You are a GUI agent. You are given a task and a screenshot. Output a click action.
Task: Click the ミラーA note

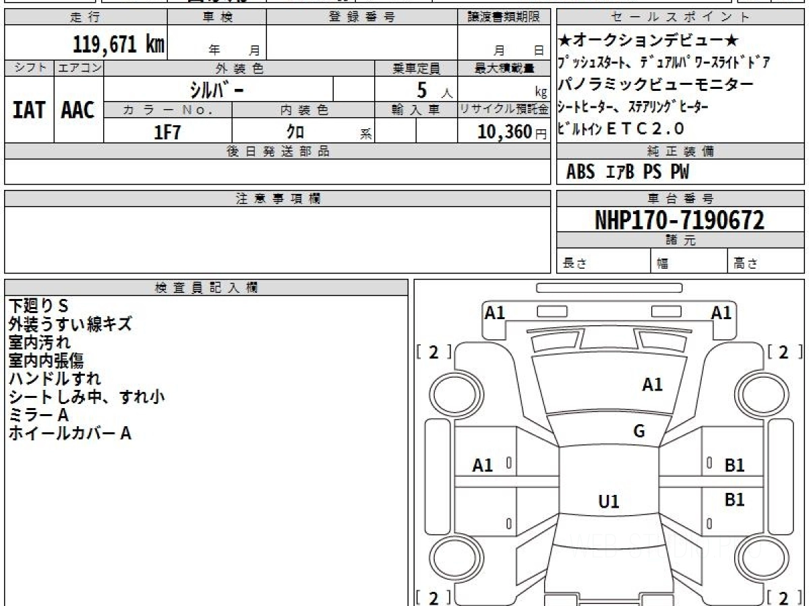coord(38,415)
